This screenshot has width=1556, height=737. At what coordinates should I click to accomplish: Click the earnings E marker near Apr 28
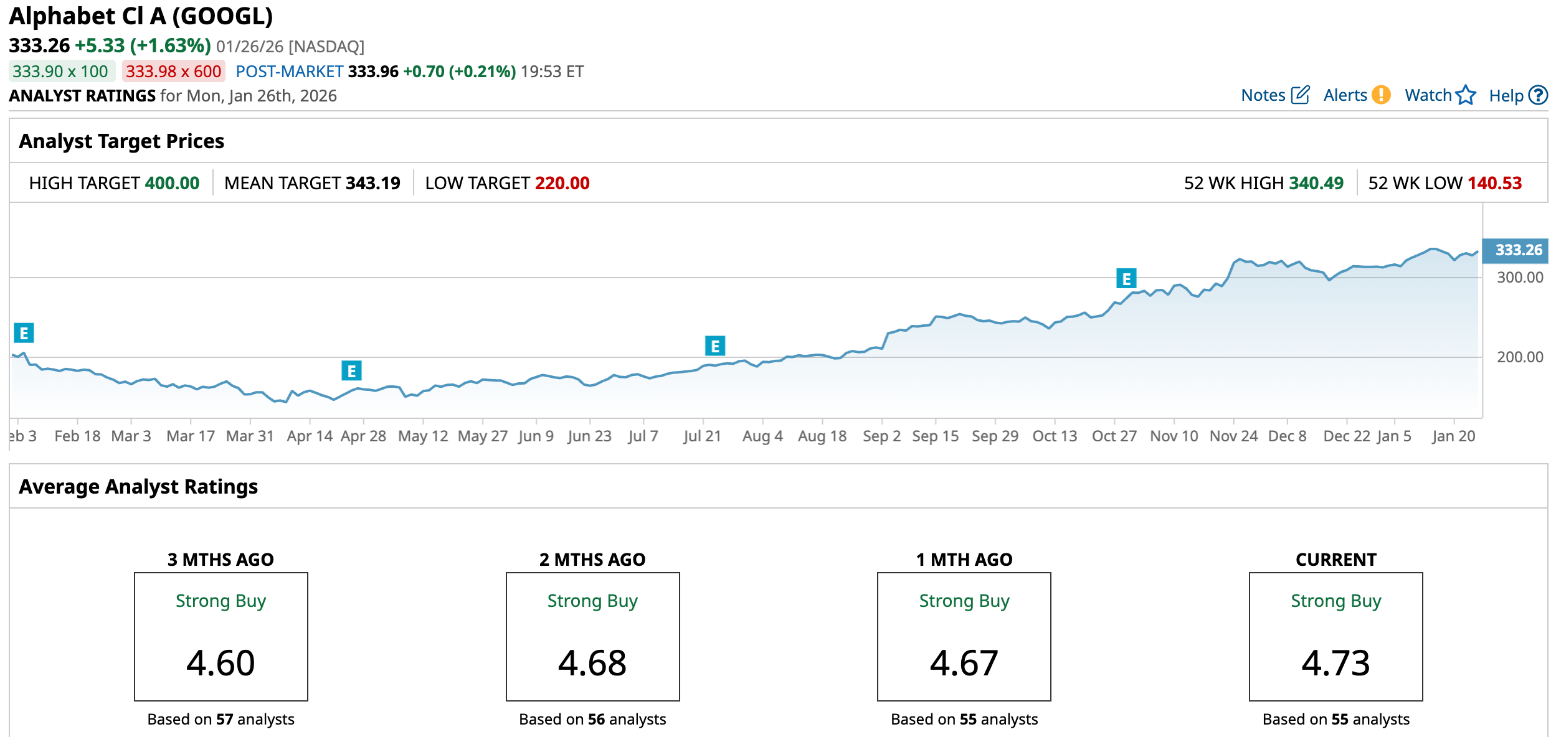click(351, 372)
